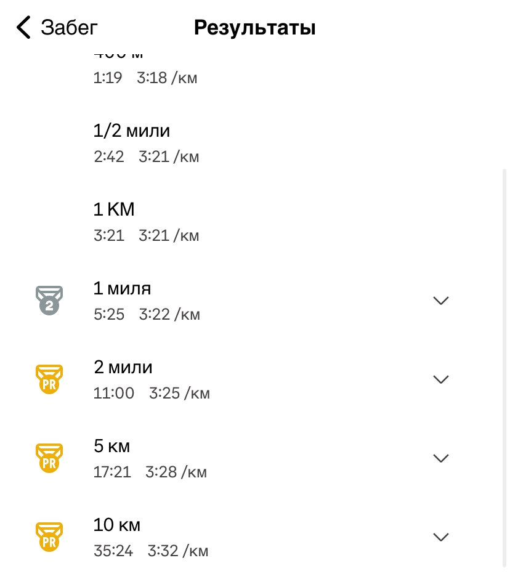Click the 35:24 time under 10 км
This screenshot has width=510, height=579.
(x=113, y=551)
